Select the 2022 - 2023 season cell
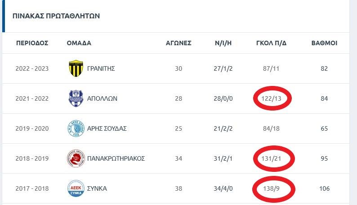Viewport: 357px width, 205px height. click(x=32, y=68)
